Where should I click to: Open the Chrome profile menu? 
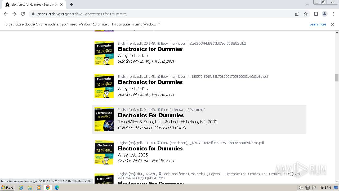tap(324, 14)
